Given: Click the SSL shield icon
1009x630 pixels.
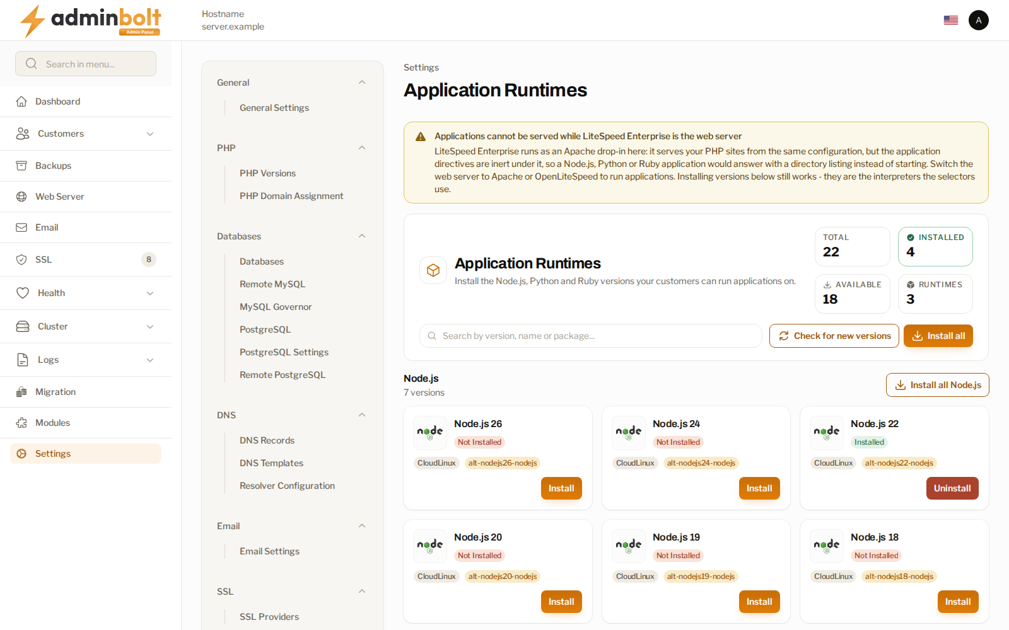Looking at the screenshot, I should pyautogui.click(x=21, y=260).
